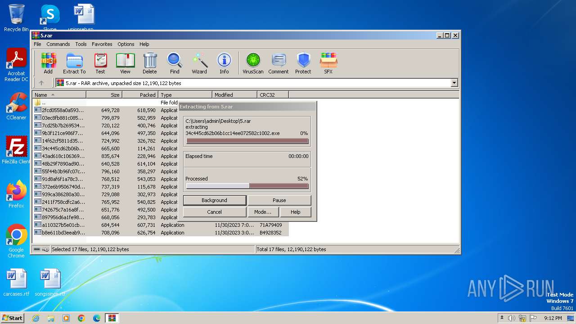
Task: Sort by CRC32 column header
Action: (273, 94)
